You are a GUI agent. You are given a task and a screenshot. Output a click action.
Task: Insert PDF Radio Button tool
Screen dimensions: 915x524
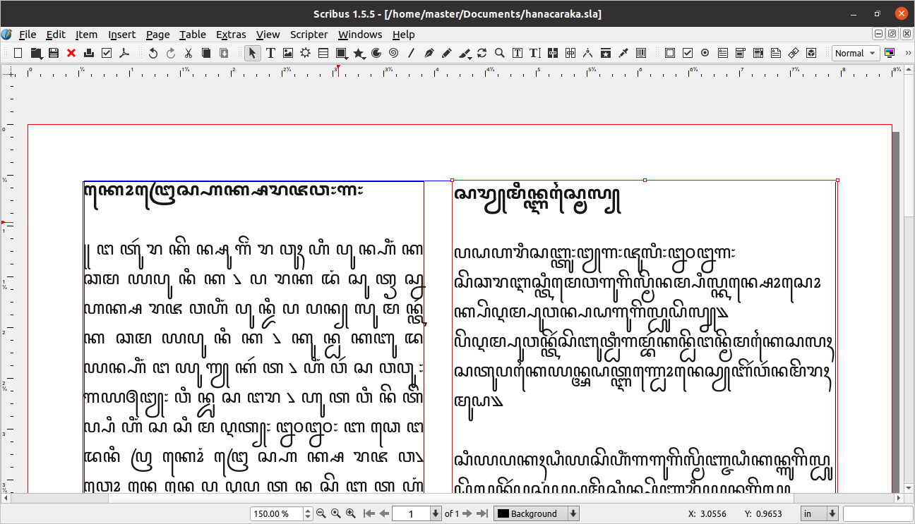pyautogui.click(x=705, y=53)
